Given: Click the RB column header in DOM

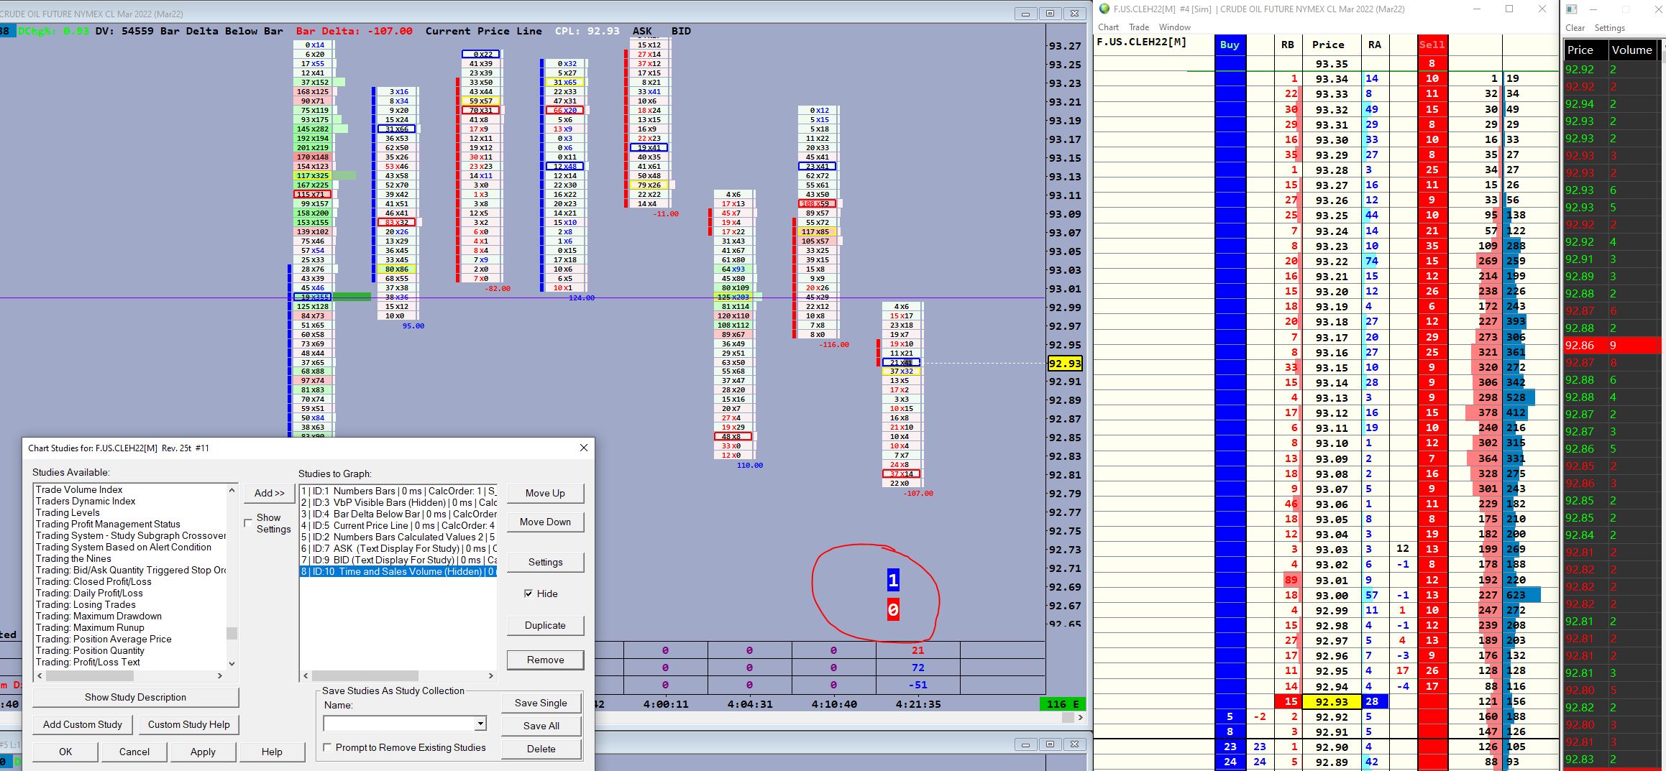Looking at the screenshot, I should pos(1287,45).
